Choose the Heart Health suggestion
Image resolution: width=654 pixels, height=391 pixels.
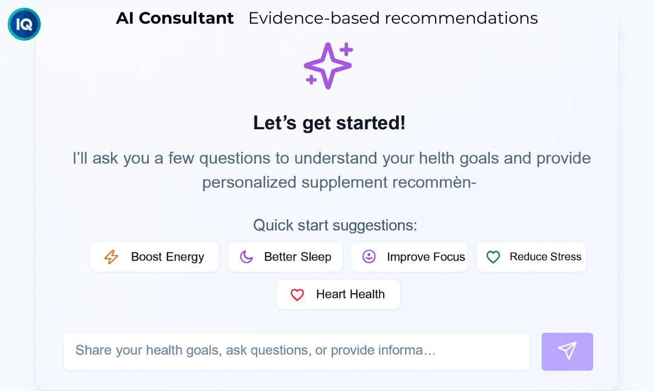[x=338, y=294]
